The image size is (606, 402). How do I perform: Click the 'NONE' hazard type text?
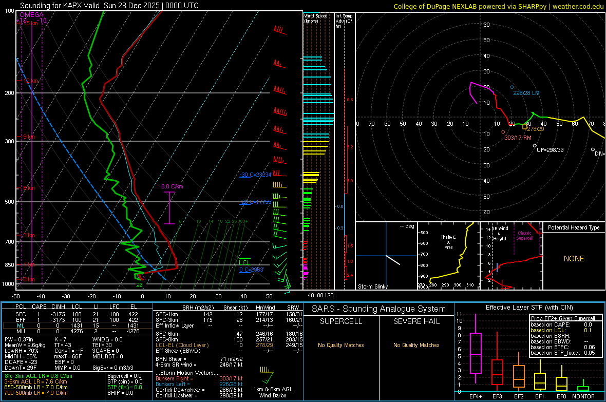click(574, 259)
